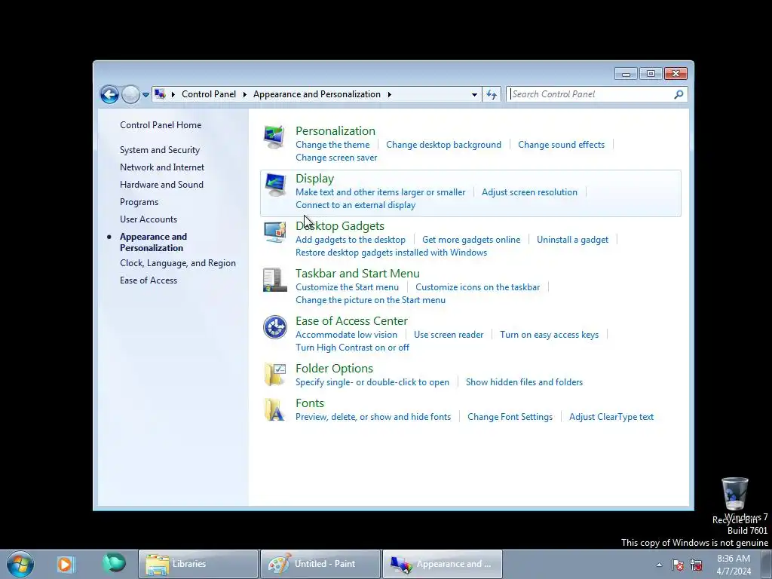This screenshot has width=772, height=579.
Task: Click Restore desktop gadgets installed with Windows
Action: [391, 253]
